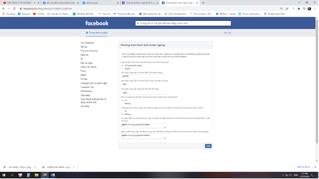
Task: Click the help center search field
Action: [183, 23]
